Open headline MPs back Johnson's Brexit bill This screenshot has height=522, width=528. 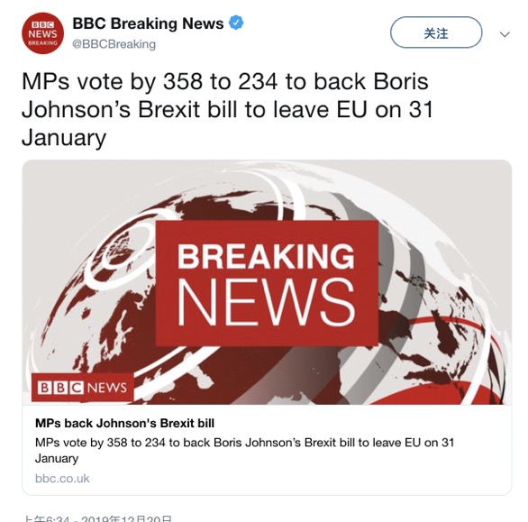(x=124, y=423)
